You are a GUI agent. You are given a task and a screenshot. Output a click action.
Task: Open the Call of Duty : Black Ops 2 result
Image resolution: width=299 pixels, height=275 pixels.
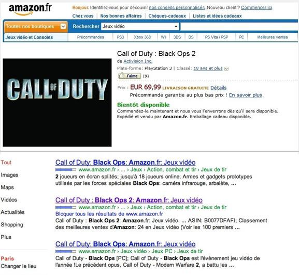[x=129, y=200]
